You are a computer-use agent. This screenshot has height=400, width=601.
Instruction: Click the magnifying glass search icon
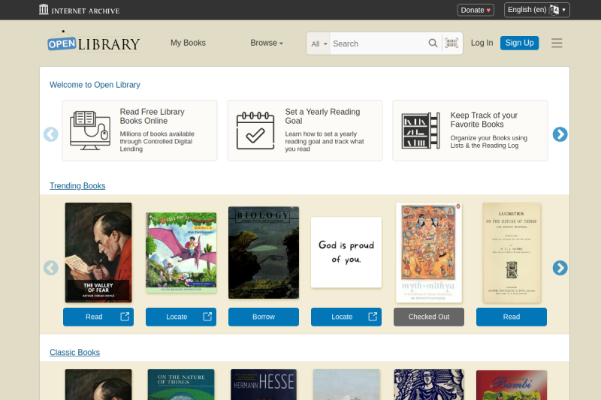tap(433, 44)
